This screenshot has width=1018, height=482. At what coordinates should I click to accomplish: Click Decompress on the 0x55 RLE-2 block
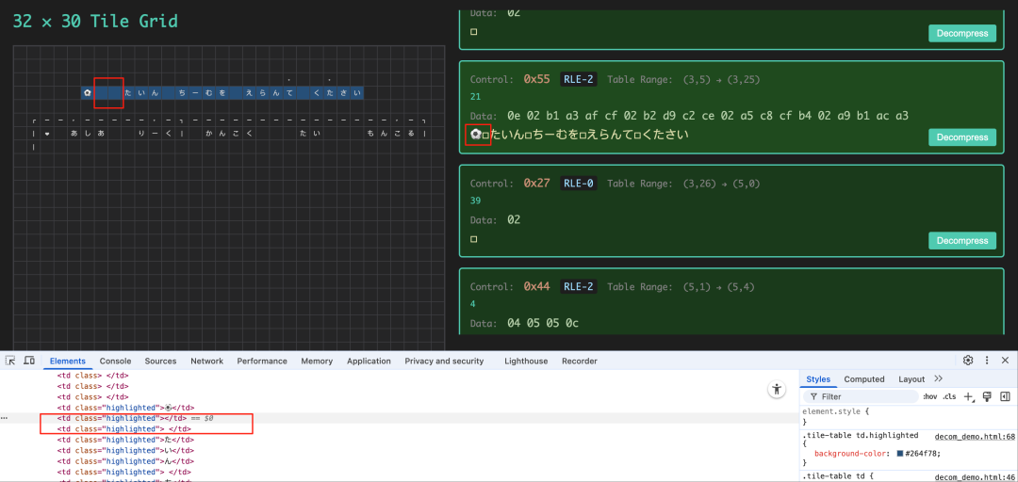(962, 137)
